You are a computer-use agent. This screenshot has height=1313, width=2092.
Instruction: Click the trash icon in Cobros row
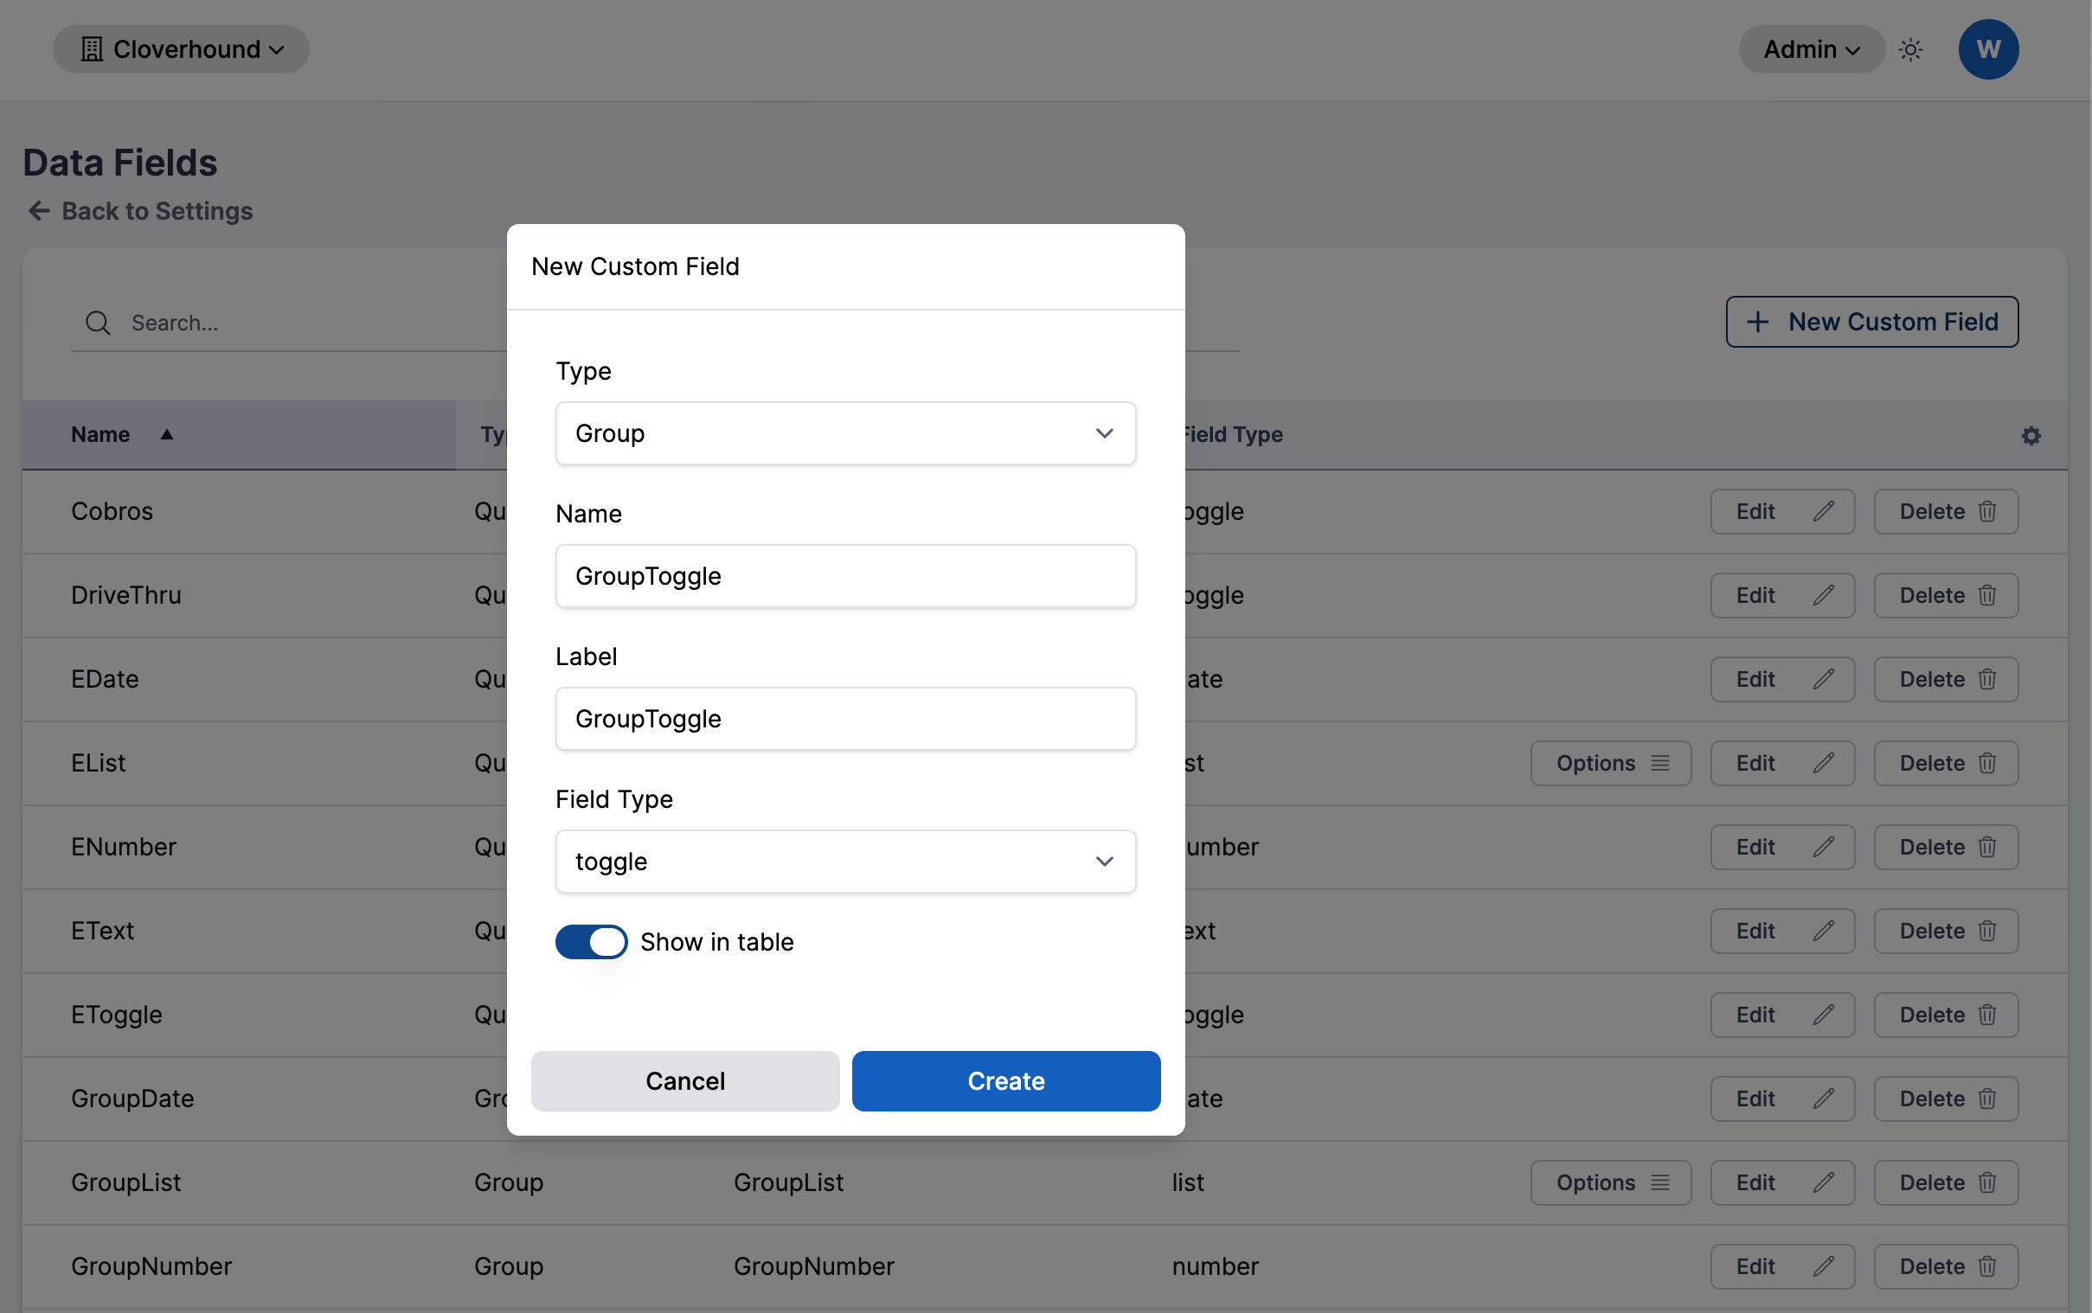pyautogui.click(x=1987, y=511)
